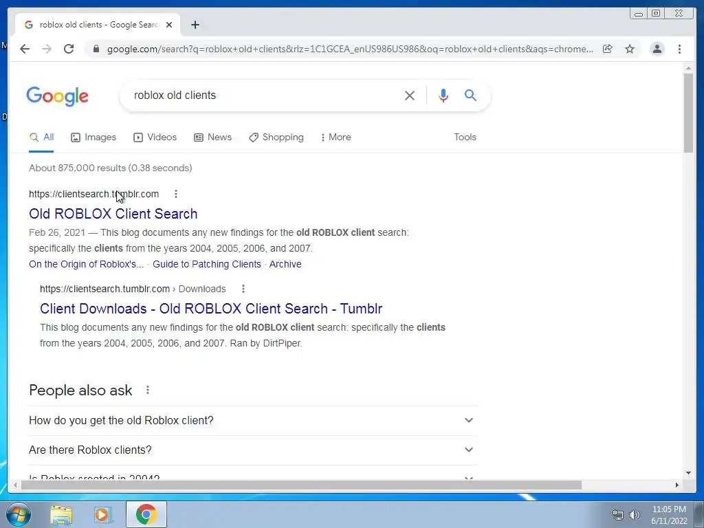
Task: Switch to Images results tab
Action: (93, 137)
